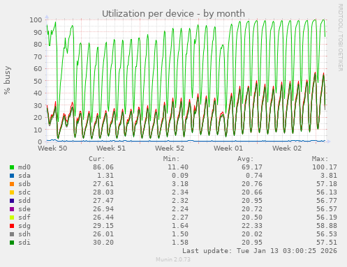The width and height of the screenshot is (347, 267).
Task: Click the sdc legend label
Action: click(x=24, y=192)
